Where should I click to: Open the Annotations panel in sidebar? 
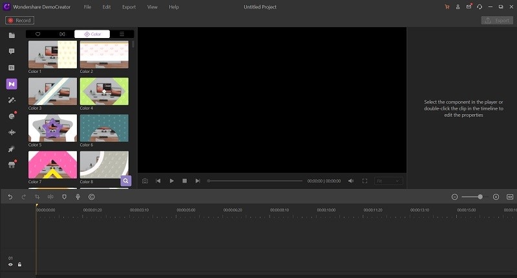pyautogui.click(x=12, y=52)
